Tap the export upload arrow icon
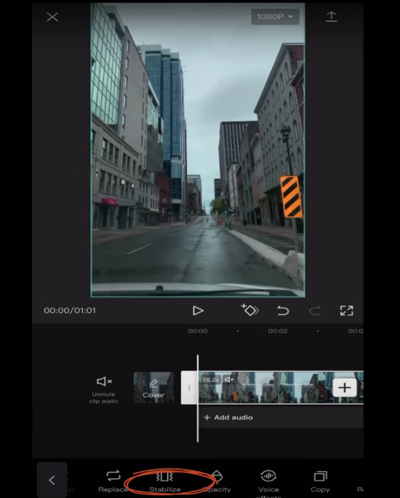400x498 pixels. (x=331, y=17)
